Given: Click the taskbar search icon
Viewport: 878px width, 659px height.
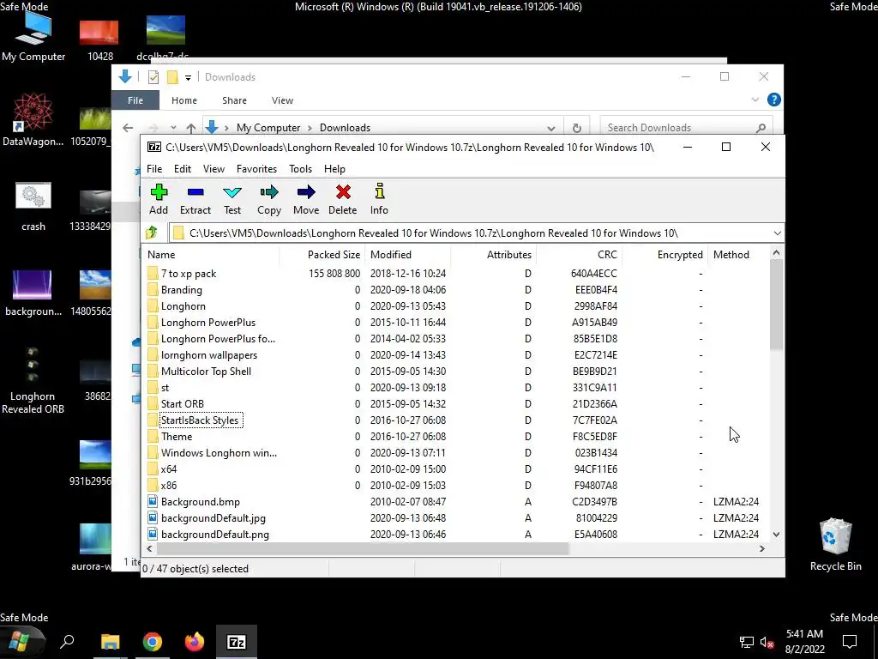Looking at the screenshot, I should point(67,642).
